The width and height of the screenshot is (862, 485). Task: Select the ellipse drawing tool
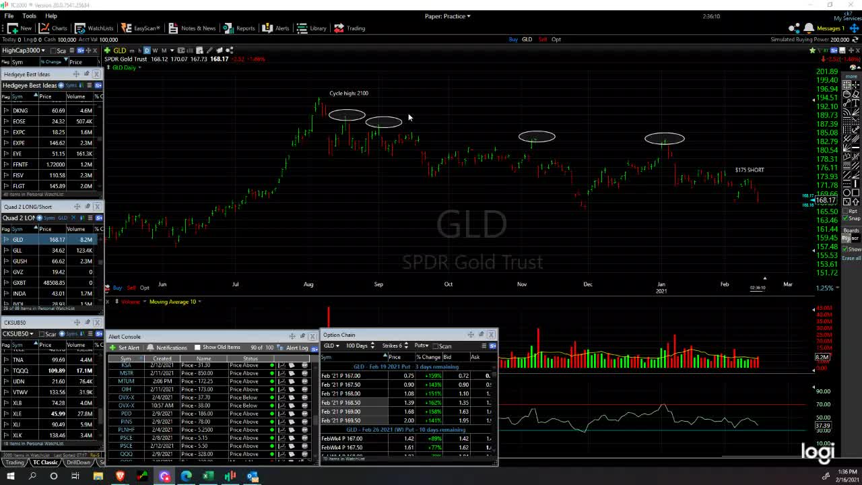[847, 192]
